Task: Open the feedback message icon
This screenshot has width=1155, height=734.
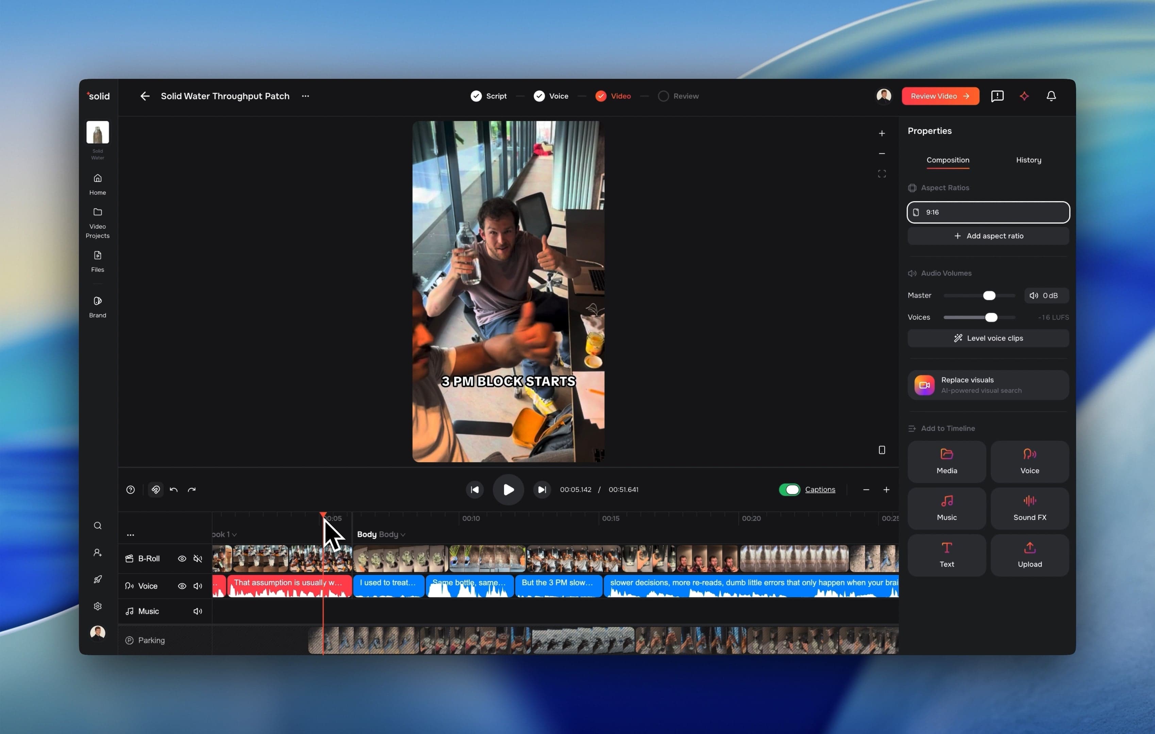Action: (997, 96)
